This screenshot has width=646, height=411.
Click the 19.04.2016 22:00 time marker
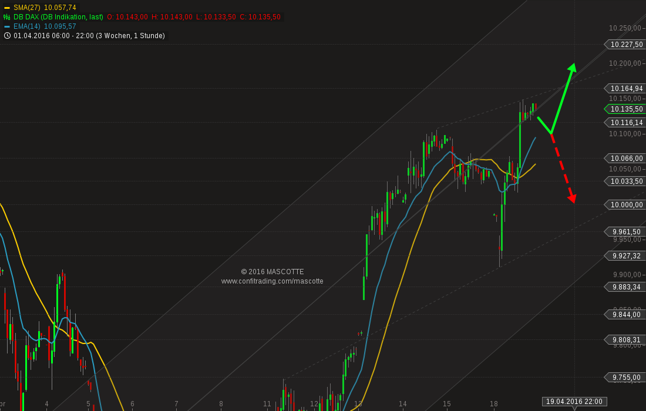point(574,402)
